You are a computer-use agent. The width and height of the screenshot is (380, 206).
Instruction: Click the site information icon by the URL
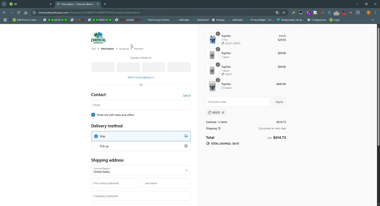(34, 12)
